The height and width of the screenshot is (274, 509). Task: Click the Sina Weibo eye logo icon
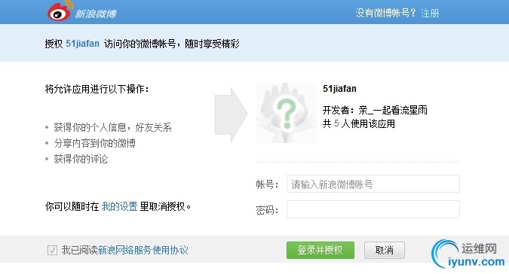coord(60,11)
